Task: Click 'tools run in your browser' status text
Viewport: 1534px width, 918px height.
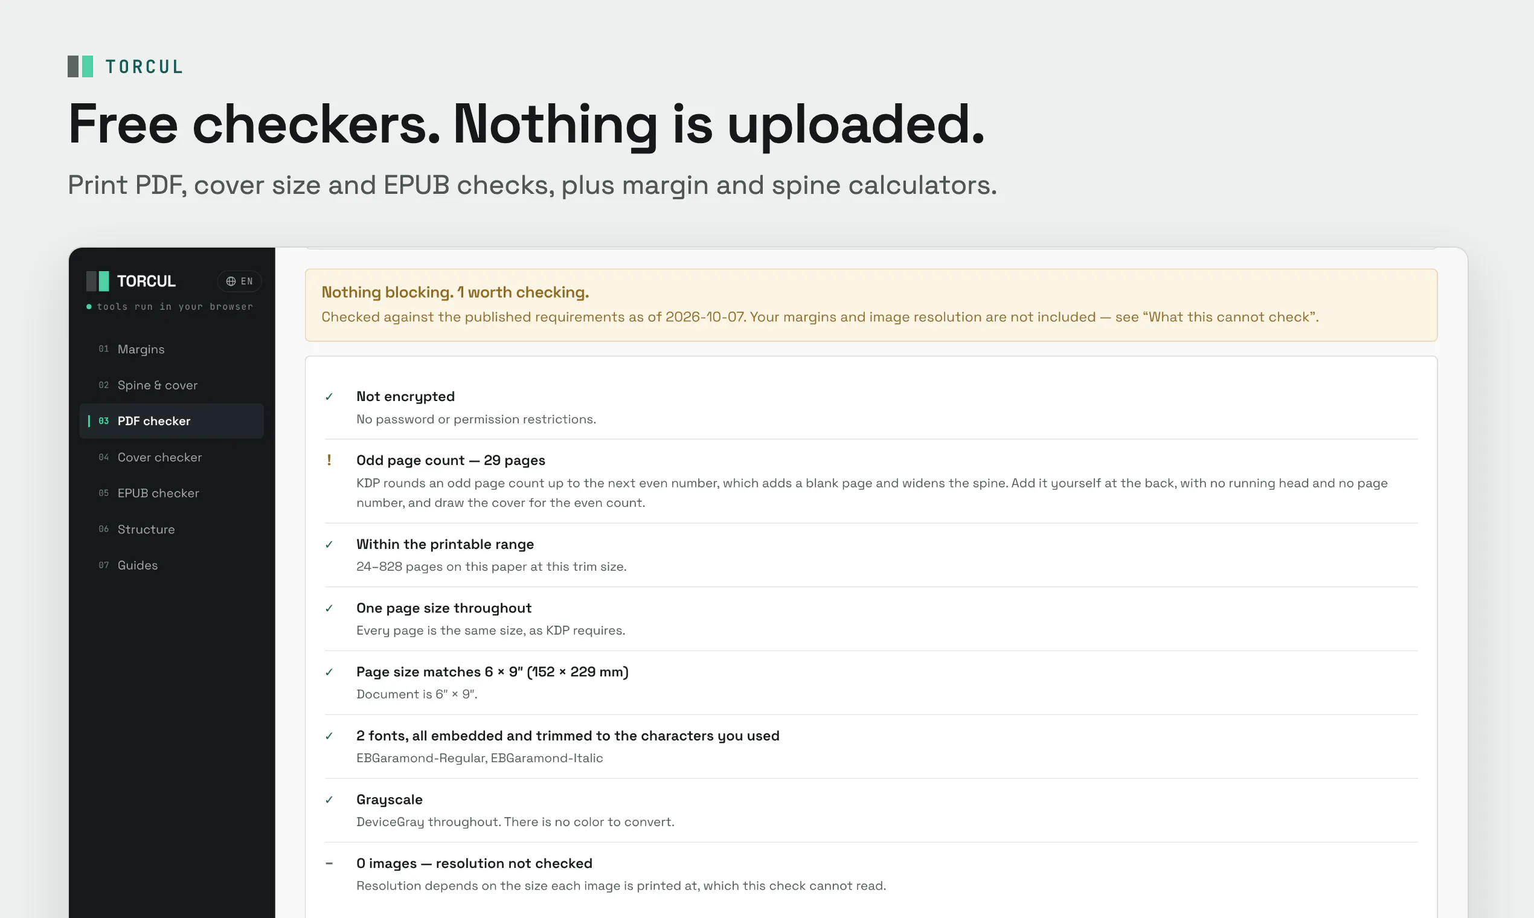Action: pos(175,306)
